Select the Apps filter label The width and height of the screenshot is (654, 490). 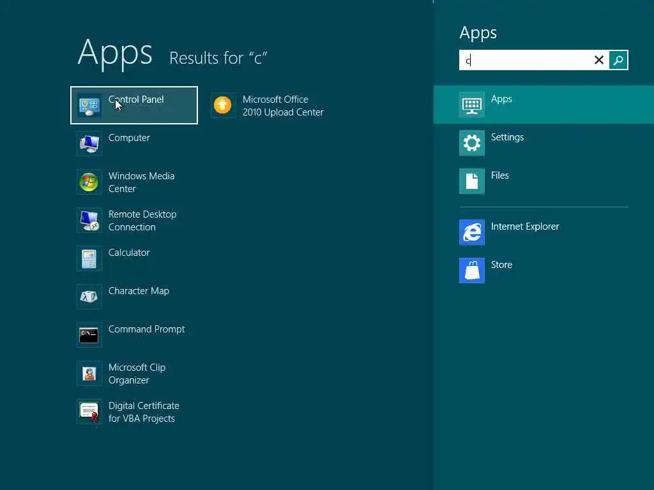[501, 99]
